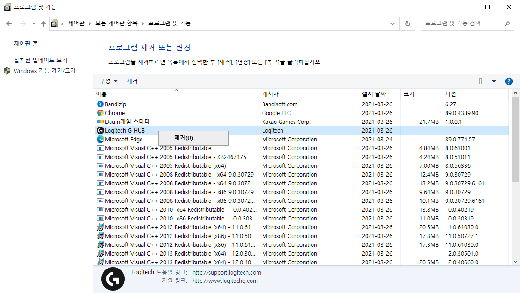Click the 2021-03-24 install date cell
This screenshot has width=520, height=293.
pos(377,139)
